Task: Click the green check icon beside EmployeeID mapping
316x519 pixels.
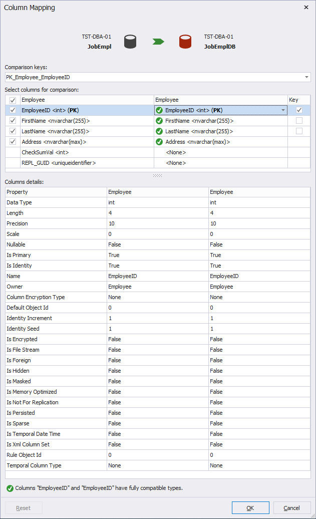Action: coord(160,110)
